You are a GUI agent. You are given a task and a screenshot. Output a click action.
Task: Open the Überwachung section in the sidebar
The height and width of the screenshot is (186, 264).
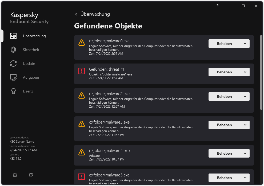(x=34, y=36)
